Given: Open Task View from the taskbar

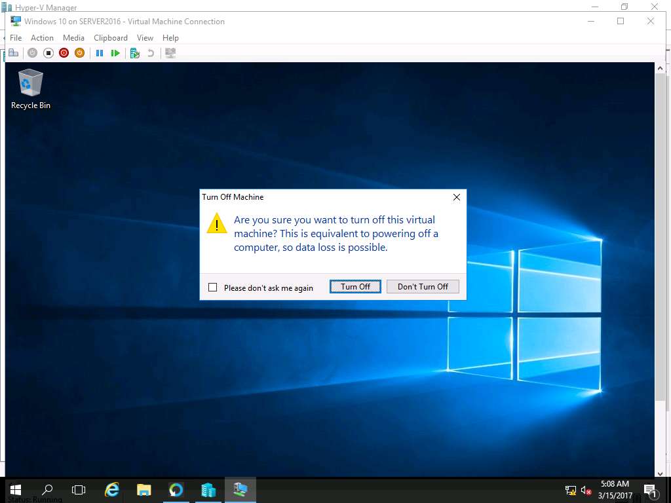Looking at the screenshot, I should tap(79, 490).
